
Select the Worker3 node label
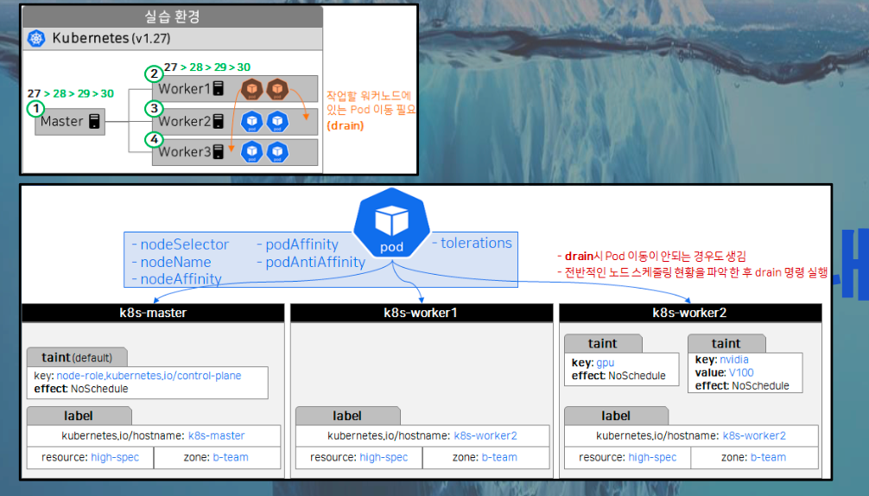[185, 151]
